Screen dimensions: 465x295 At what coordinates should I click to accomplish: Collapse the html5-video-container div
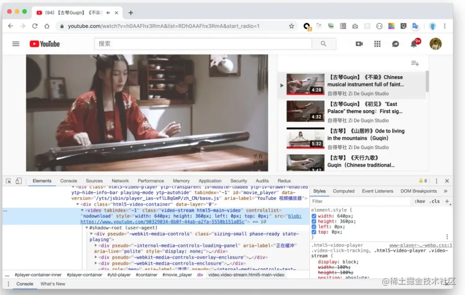click(78, 204)
